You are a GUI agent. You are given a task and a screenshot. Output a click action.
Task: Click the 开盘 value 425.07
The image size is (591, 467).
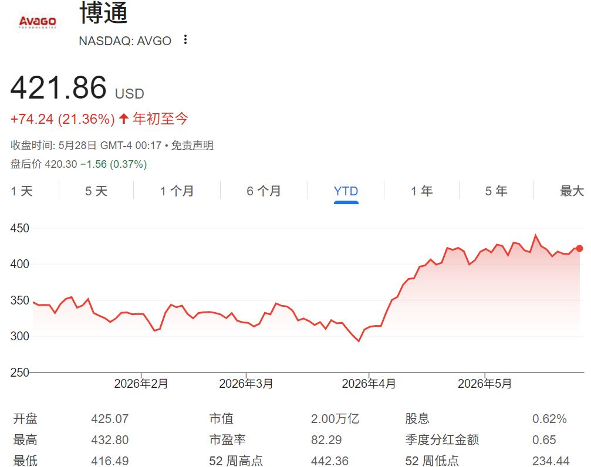pos(110,419)
